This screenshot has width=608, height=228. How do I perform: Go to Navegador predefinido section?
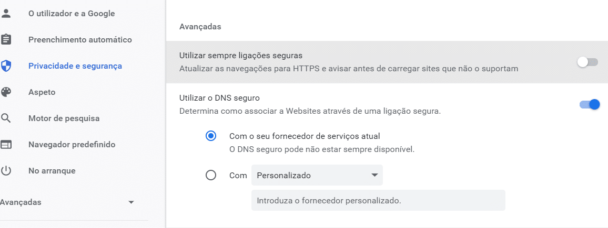pos(72,145)
